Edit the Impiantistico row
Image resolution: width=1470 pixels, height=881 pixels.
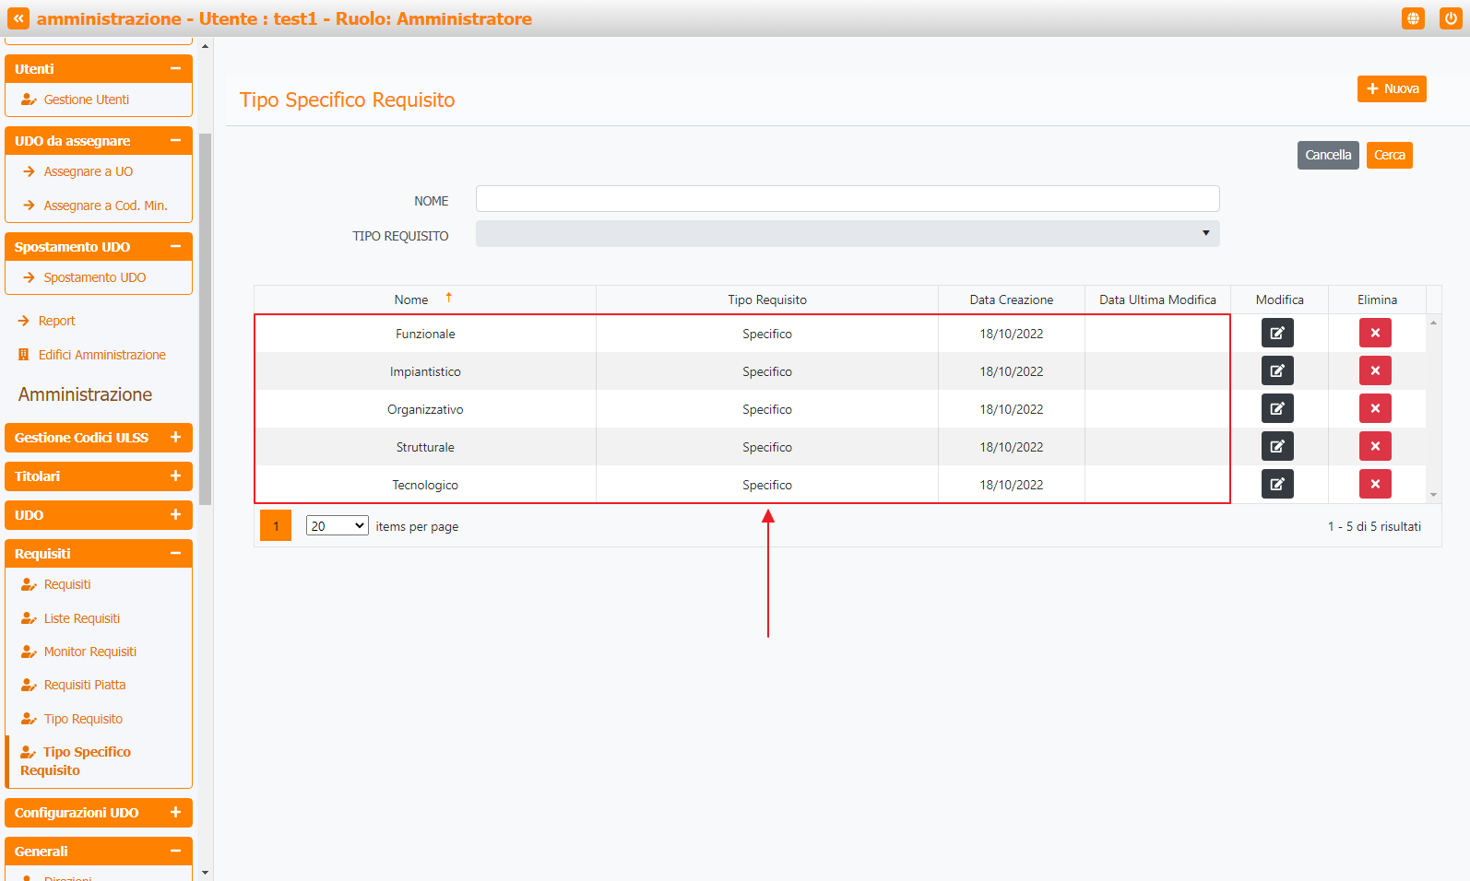point(1277,370)
